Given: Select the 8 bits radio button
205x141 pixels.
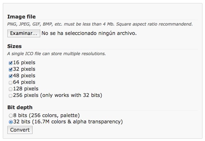Looking at the screenshot, I should click(x=11, y=116).
